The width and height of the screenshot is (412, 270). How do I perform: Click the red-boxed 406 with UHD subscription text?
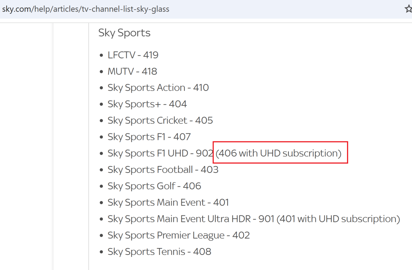[278, 153]
